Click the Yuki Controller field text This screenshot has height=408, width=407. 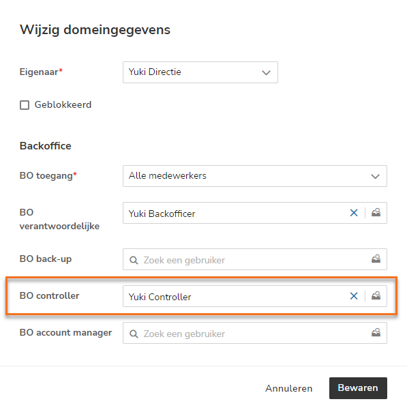(x=160, y=297)
